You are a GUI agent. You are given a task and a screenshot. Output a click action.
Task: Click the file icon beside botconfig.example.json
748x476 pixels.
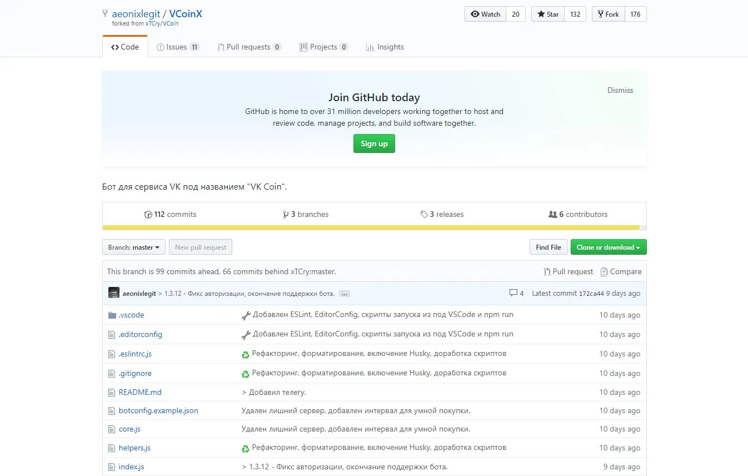[x=111, y=411]
